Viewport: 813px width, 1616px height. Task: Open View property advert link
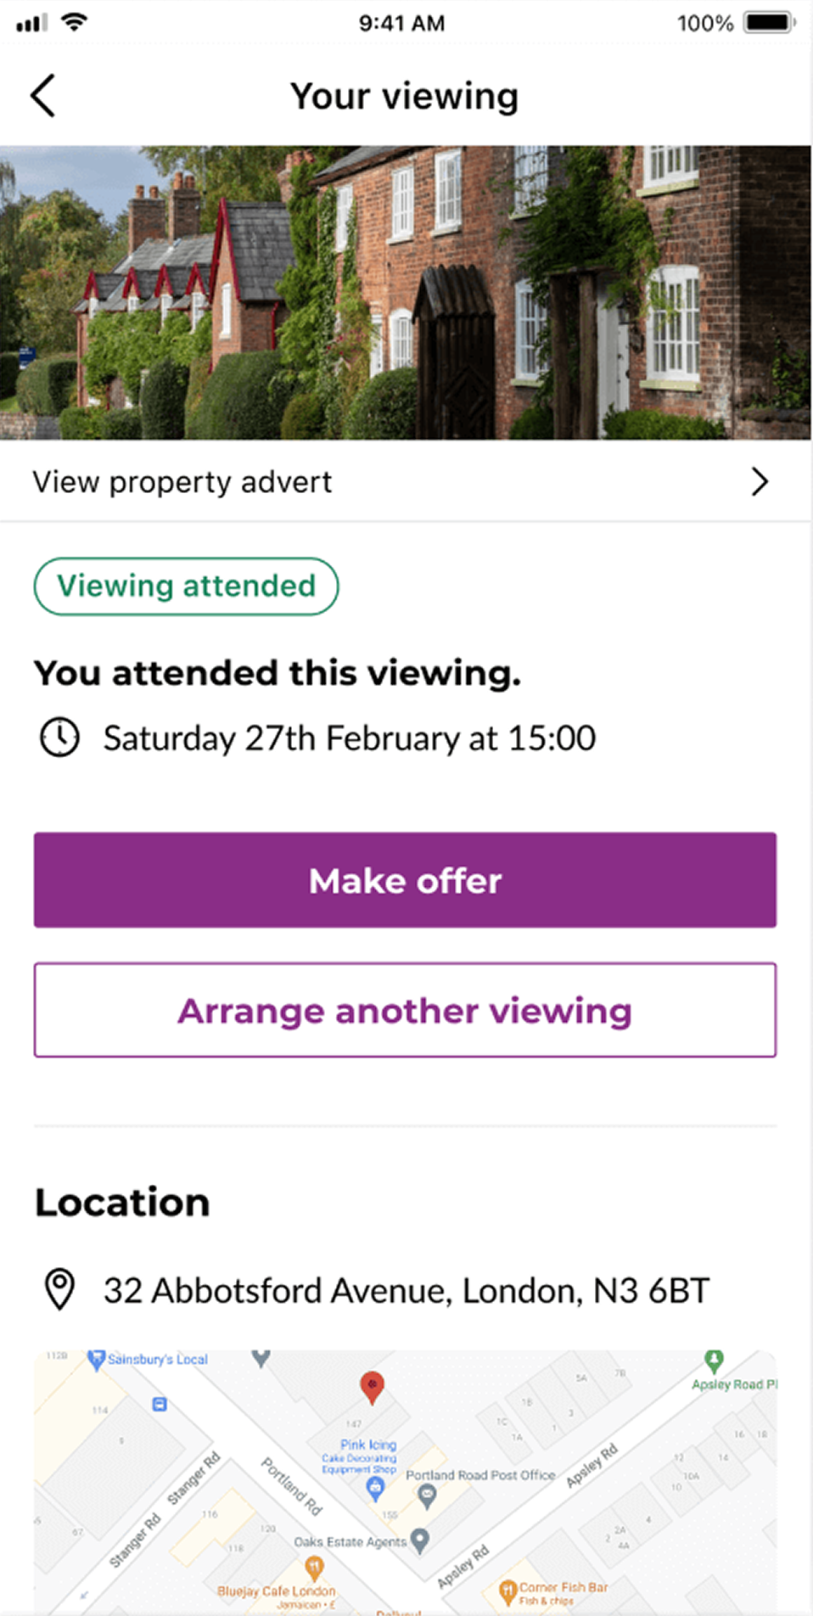(182, 482)
